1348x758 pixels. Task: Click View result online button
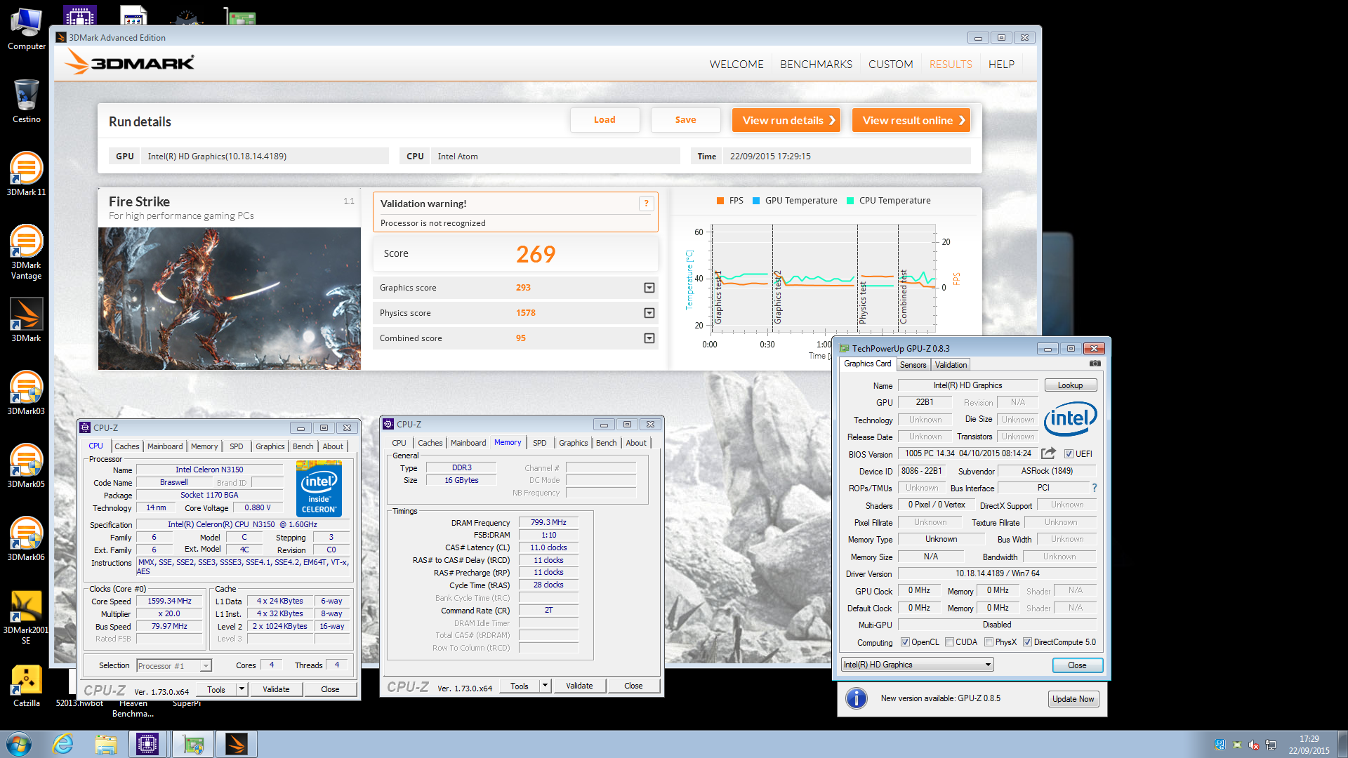point(911,120)
